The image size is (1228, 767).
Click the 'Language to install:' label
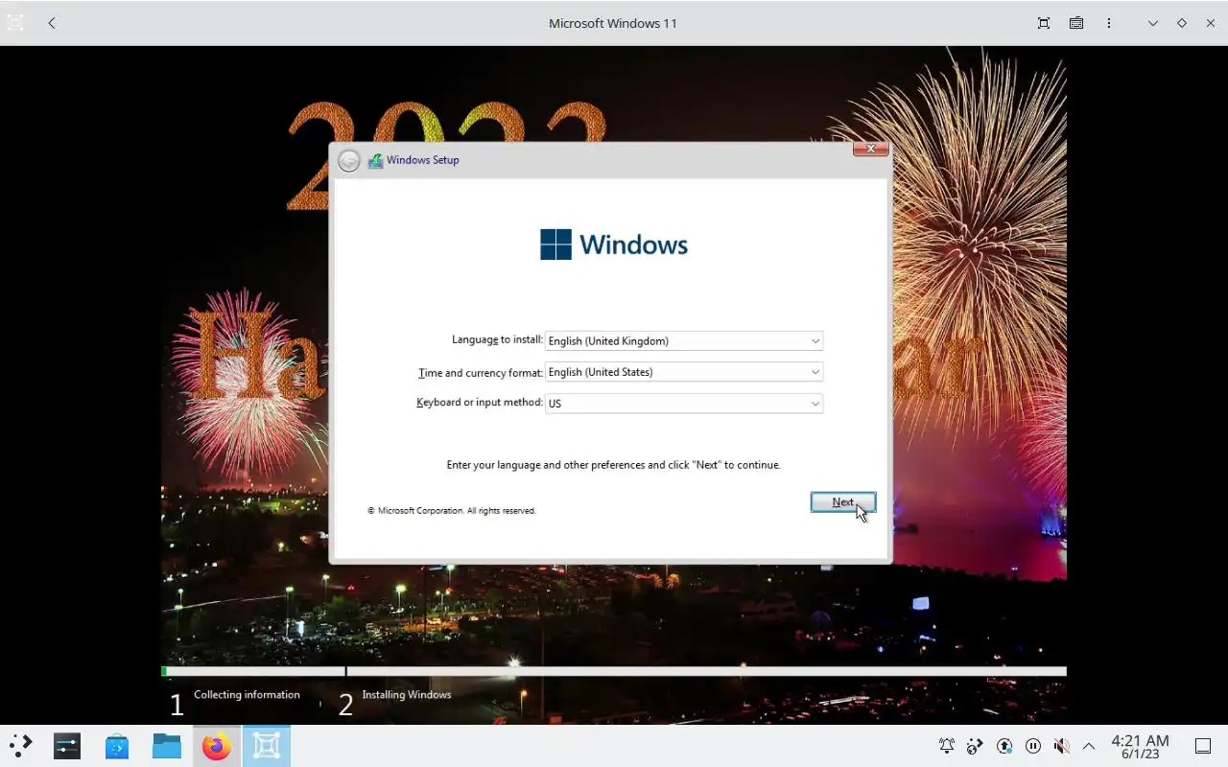point(497,339)
